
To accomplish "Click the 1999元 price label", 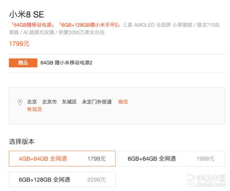I will pyautogui.click(x=205, y=158).
